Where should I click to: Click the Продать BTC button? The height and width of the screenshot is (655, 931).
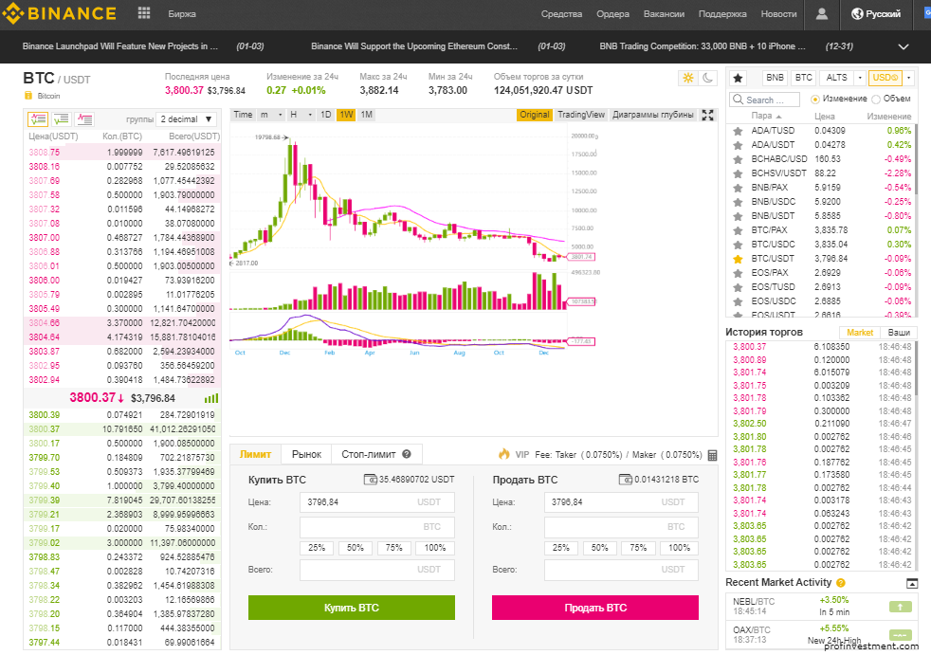[595, 608]
